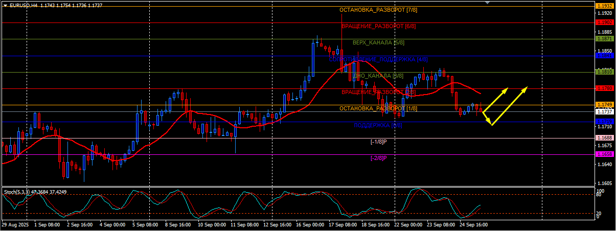Screen dimensions: 616x231
Task: Click the orange 1.1932 price tag
Action: coord(605,6)
